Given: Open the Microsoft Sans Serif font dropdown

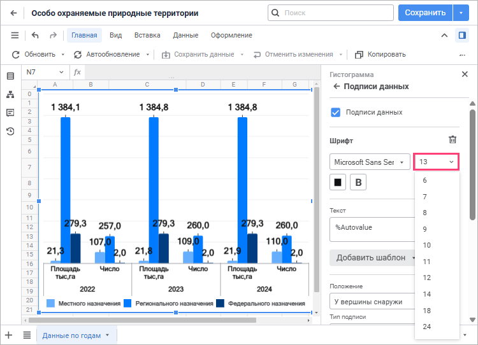Looking at the screenshot, I should click(x=370, y=162).
